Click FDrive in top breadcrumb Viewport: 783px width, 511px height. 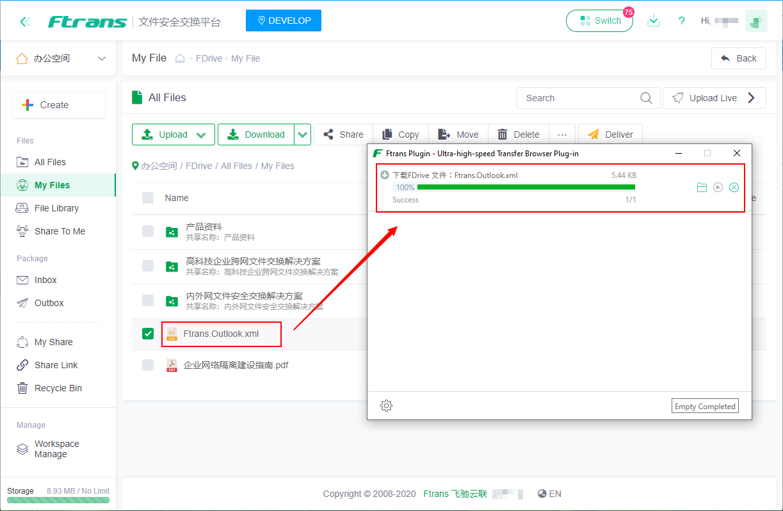coord(209,58)
